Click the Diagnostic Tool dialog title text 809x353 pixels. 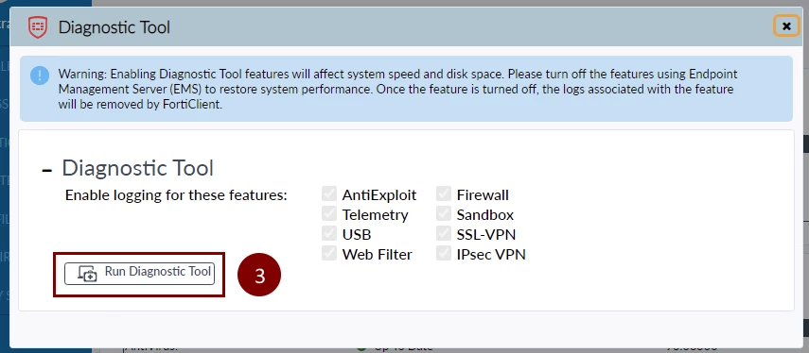click(x=114, y=26)
